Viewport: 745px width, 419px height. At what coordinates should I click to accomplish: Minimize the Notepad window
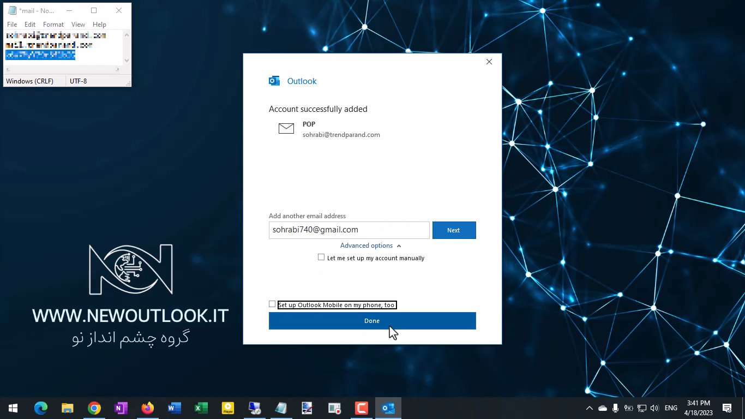(x=69, y=10)
